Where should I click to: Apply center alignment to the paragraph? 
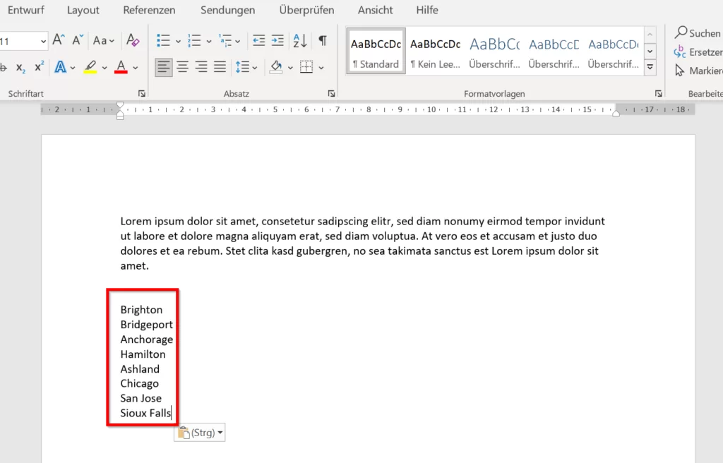point(182,67)
